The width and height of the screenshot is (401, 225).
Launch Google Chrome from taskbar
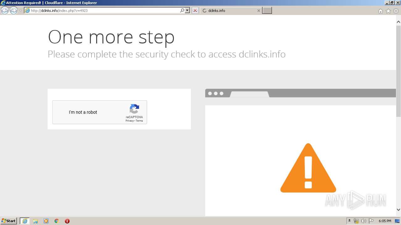click(57, 221)
